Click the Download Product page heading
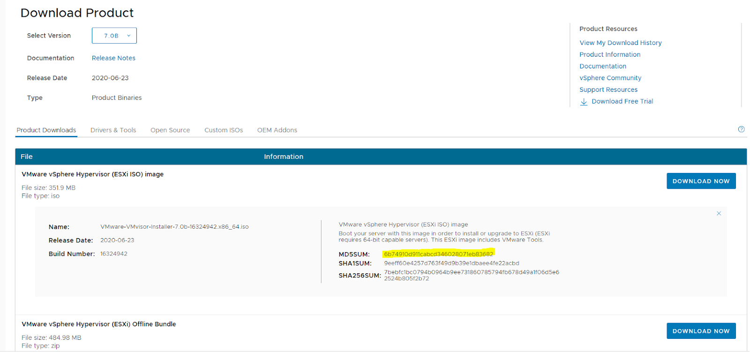 [x=77, y=13]
